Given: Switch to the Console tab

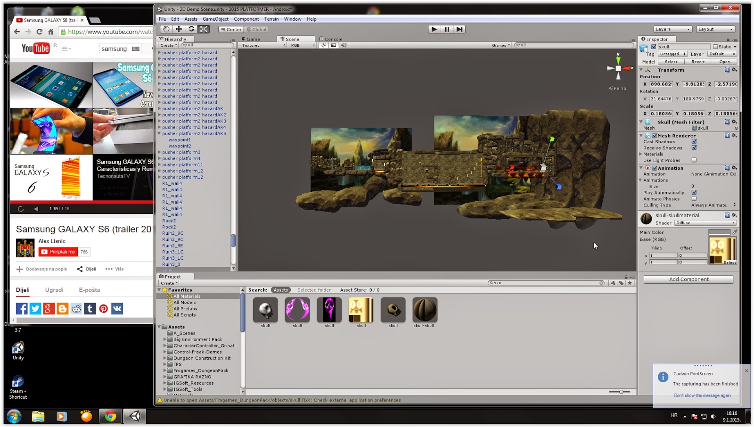Looking at the screenshot, I should tap(331, 39).
